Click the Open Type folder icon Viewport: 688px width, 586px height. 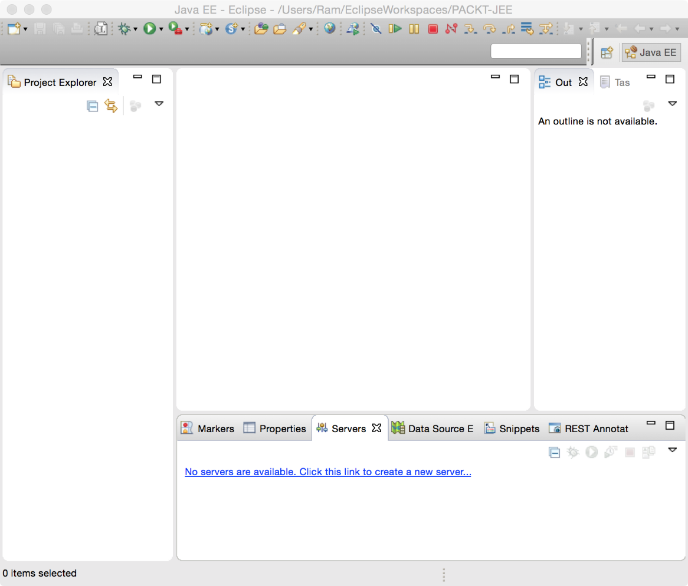[x=261, y=29]
